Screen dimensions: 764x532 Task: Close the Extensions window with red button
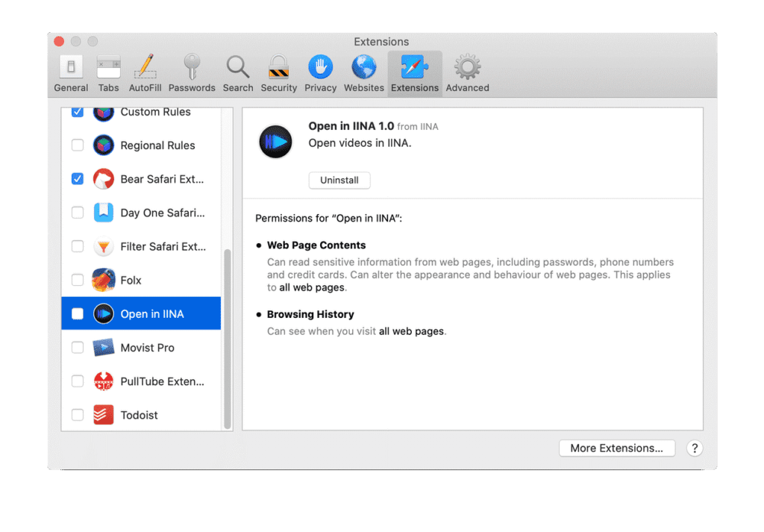tap(59, 41)
